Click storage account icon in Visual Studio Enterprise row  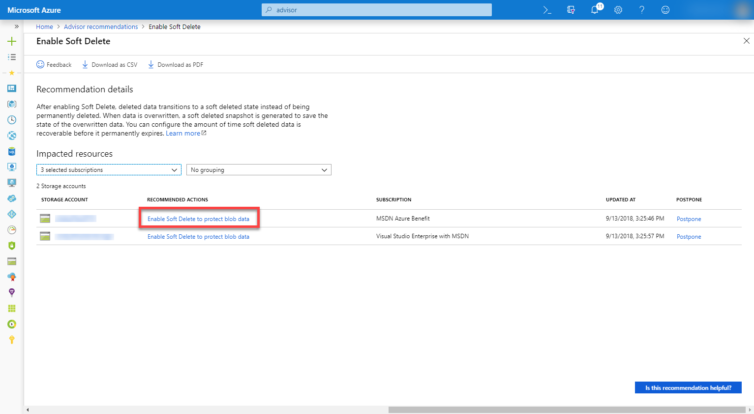tap(45, 236)
